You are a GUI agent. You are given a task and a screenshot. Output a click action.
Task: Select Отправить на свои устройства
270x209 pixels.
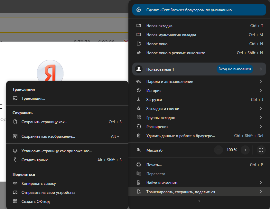(48, 193)
